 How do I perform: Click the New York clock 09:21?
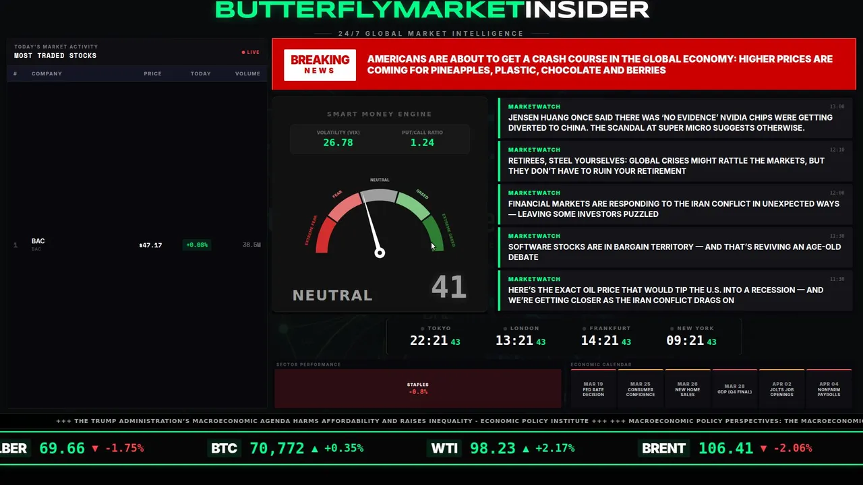point(691,341)
